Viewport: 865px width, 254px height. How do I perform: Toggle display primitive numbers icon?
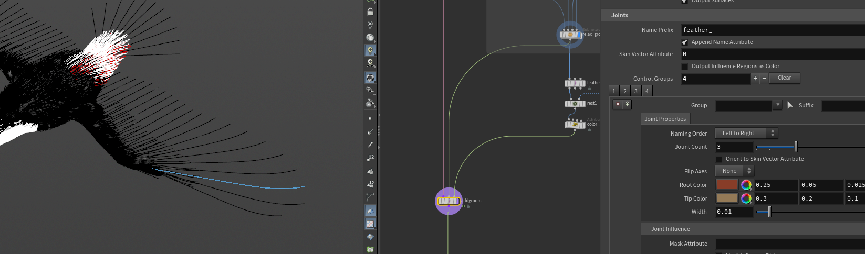click(x=370, y=184)
